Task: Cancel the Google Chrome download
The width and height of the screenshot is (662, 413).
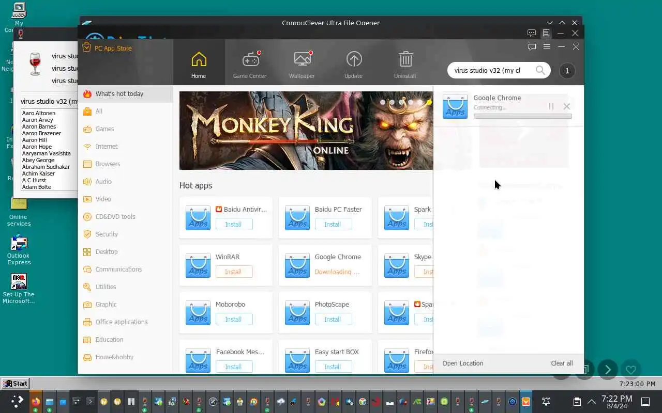Action: [567, 106]
